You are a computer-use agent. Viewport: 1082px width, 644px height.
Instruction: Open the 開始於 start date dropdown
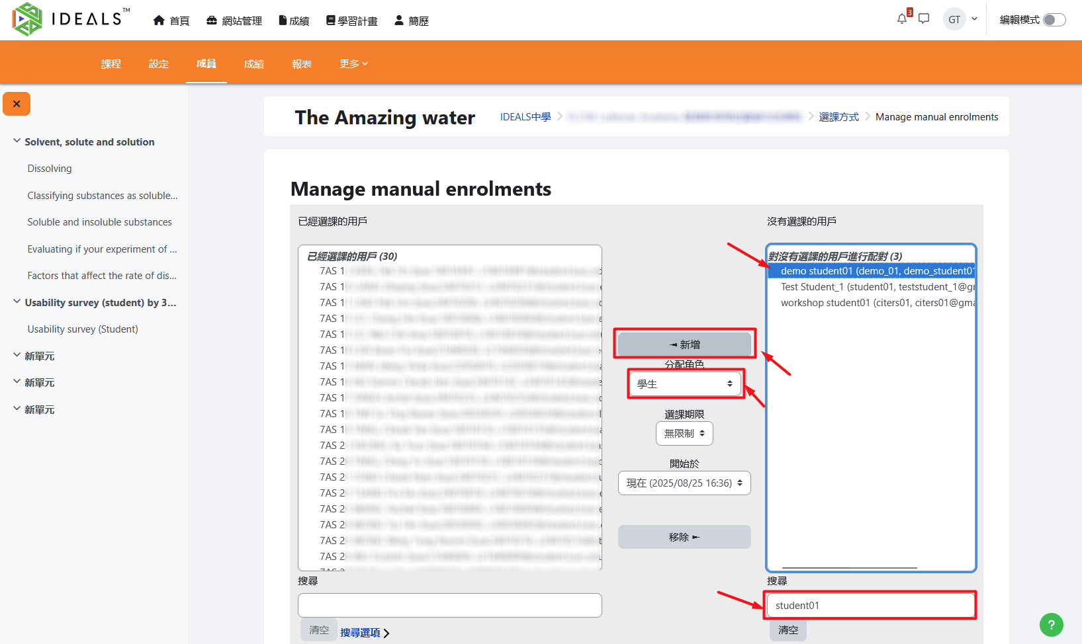(684, 483)
